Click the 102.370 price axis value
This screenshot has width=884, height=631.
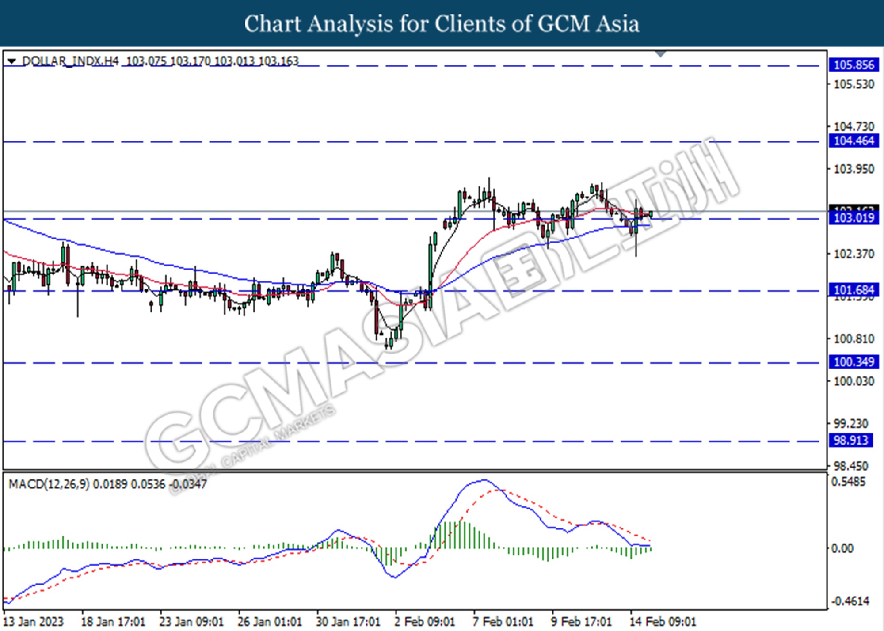[x=854, y=254]
